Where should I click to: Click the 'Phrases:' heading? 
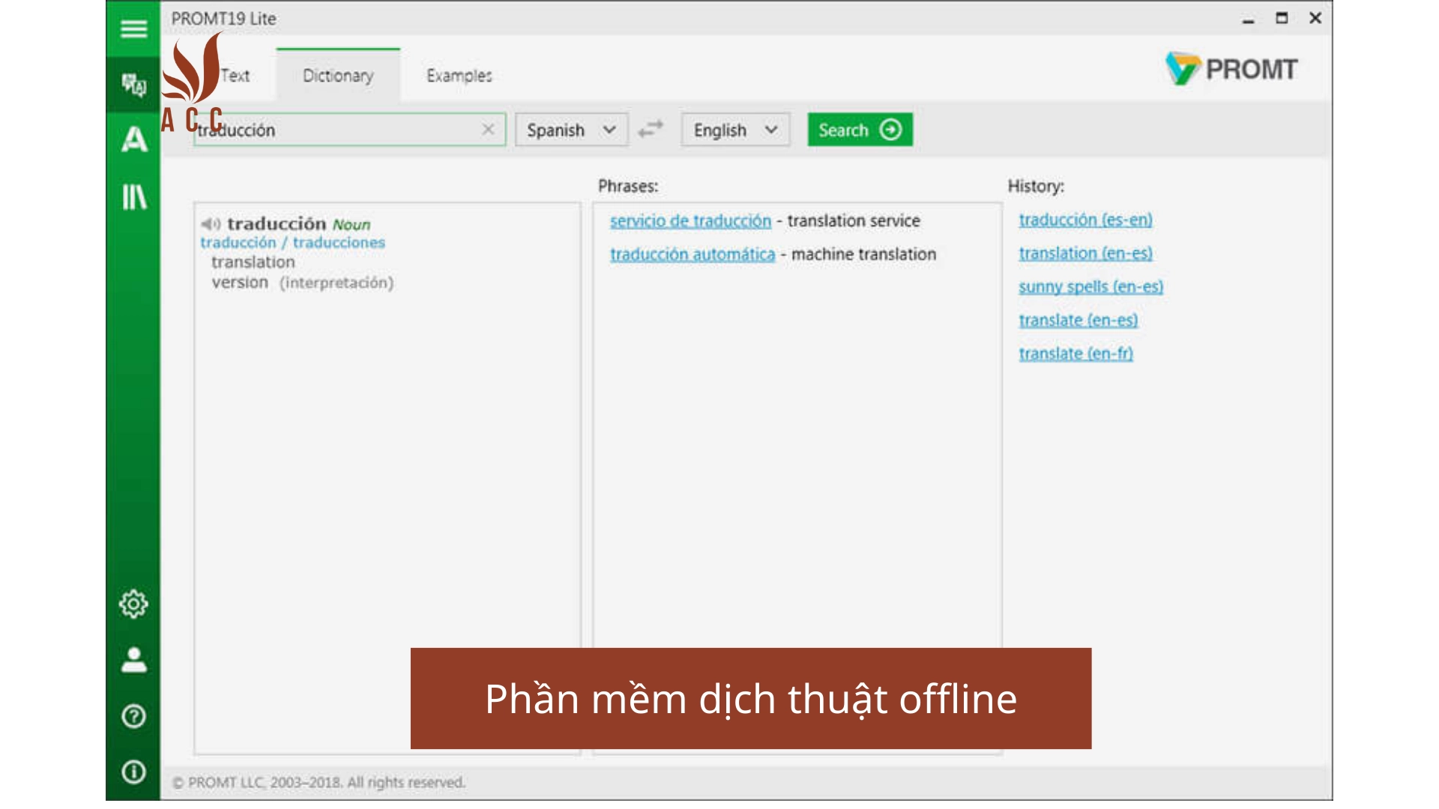[628, 186]
